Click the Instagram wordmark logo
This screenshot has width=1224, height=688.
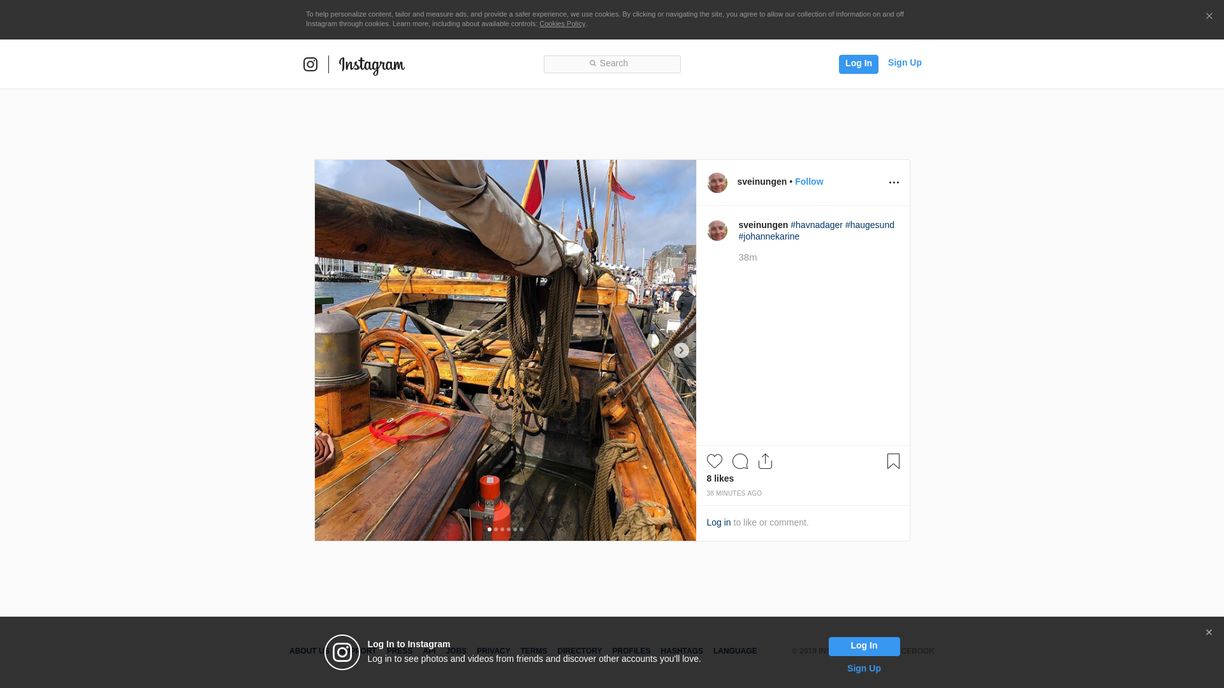tap(372, 65)
